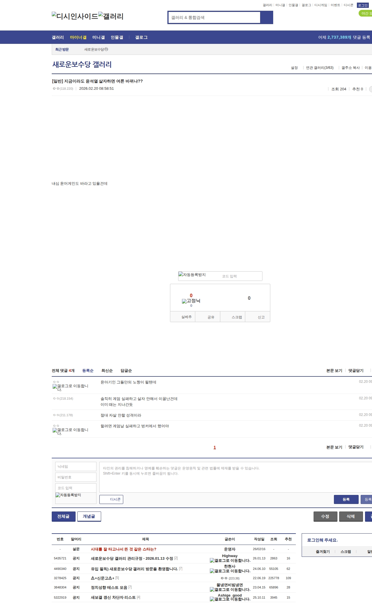
Task: Toggle the green 야간 모드 switch
Action: click(x=365, y=13)
